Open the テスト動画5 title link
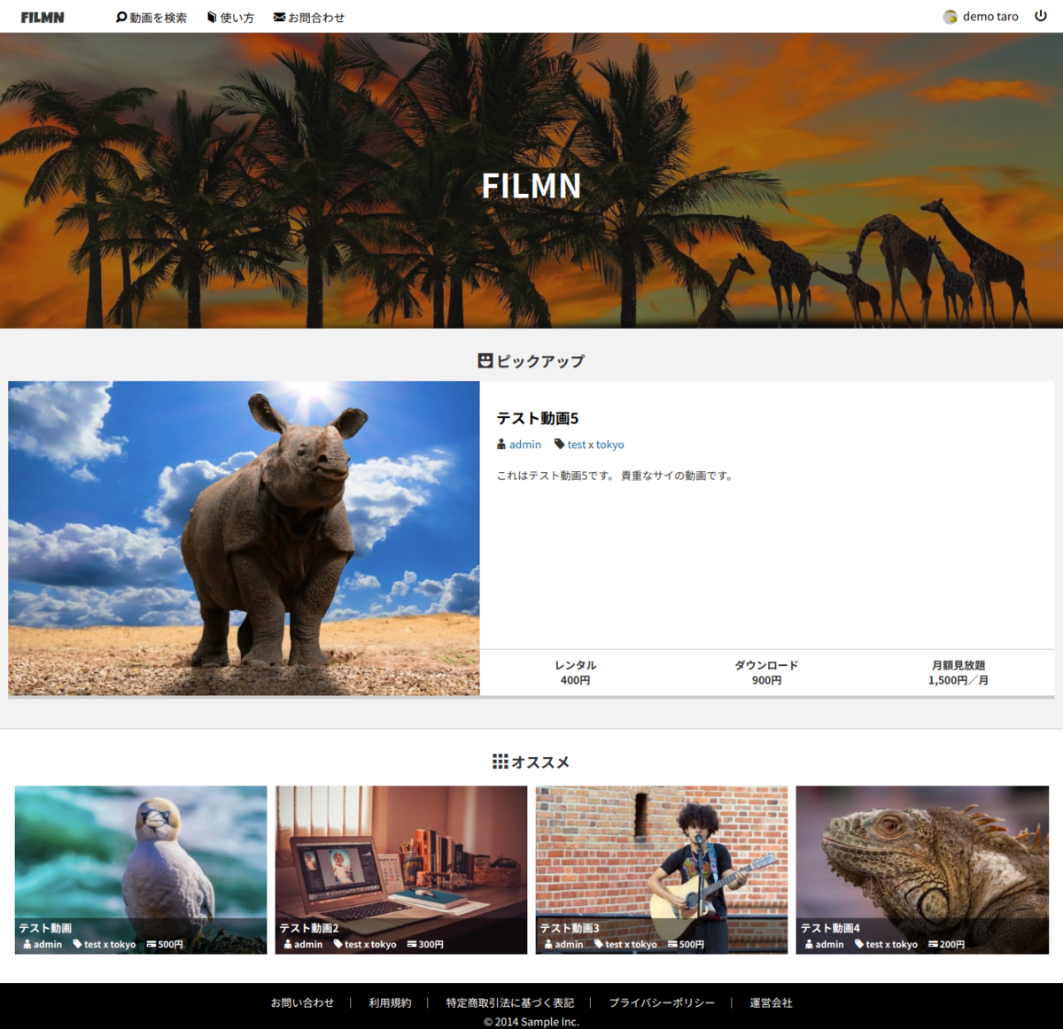Viewport: 1063px width, 1029px height. [537, 418]
